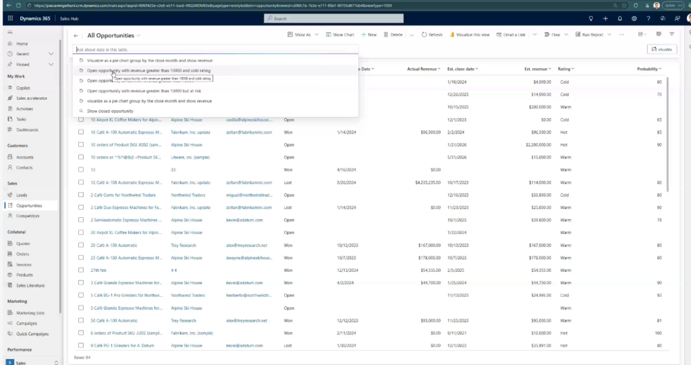Click the Show Chart toolbar button
This screenshot has height=365, width=691.
tap(340, 34)
